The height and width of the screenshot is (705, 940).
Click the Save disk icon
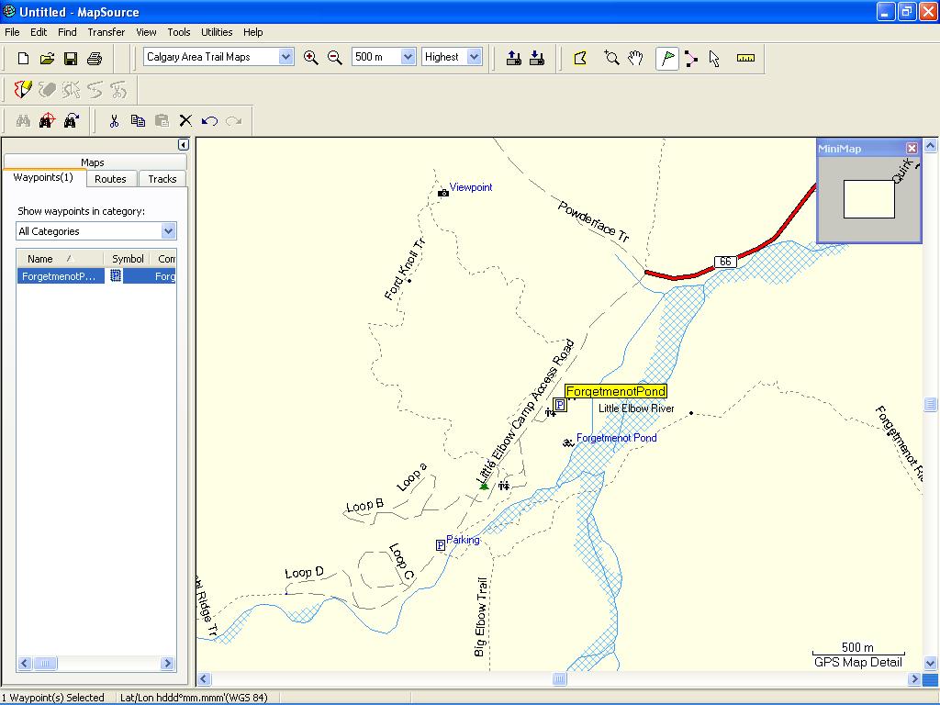71,58
